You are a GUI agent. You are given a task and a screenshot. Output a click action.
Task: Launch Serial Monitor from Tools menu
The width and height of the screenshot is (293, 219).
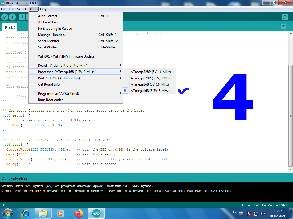(76, 41)
